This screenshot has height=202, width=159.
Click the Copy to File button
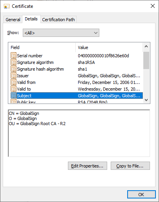(x=130, y=166)
